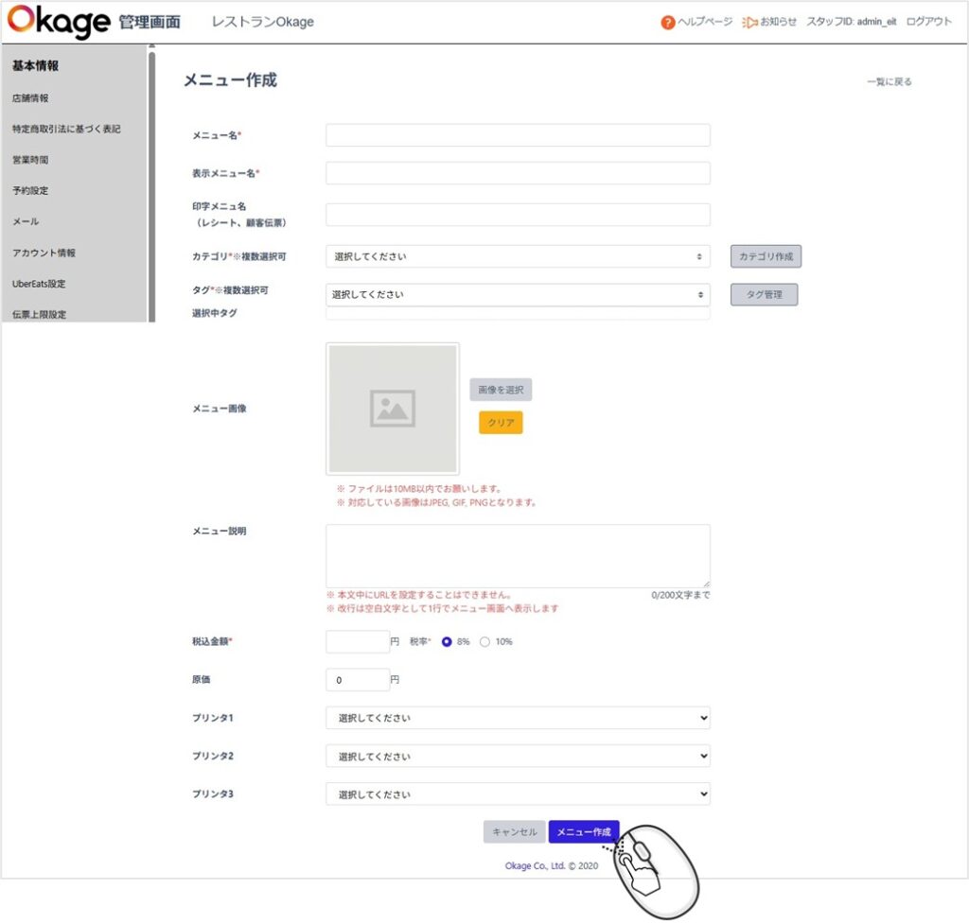Image resolution: width=969 pixels, height=924 pixels.
Task: Click the Okage logo
Action: [59, 22]
